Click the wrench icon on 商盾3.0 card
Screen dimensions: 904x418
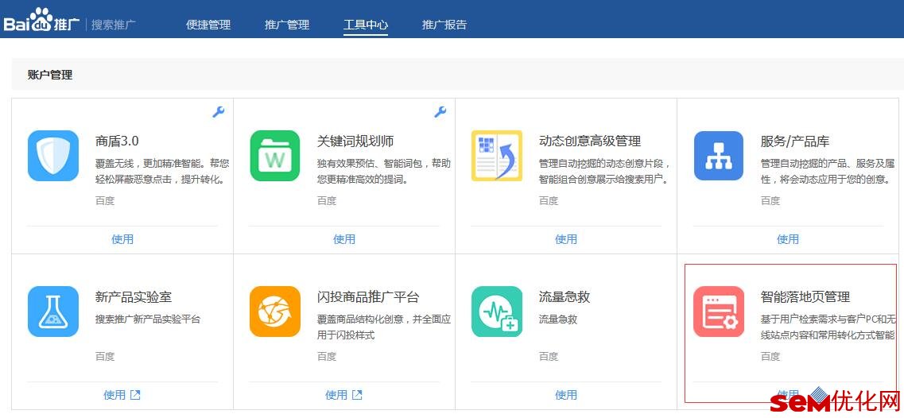click(219, 112)
